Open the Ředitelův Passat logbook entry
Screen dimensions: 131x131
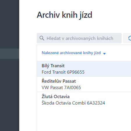(84, 84)
